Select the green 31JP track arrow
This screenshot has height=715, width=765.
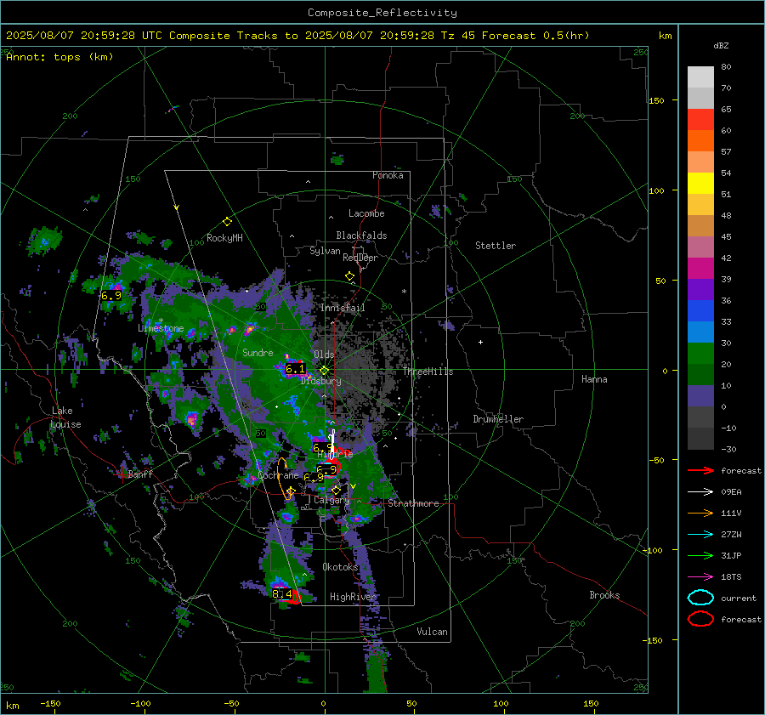(x=700, y=555)
